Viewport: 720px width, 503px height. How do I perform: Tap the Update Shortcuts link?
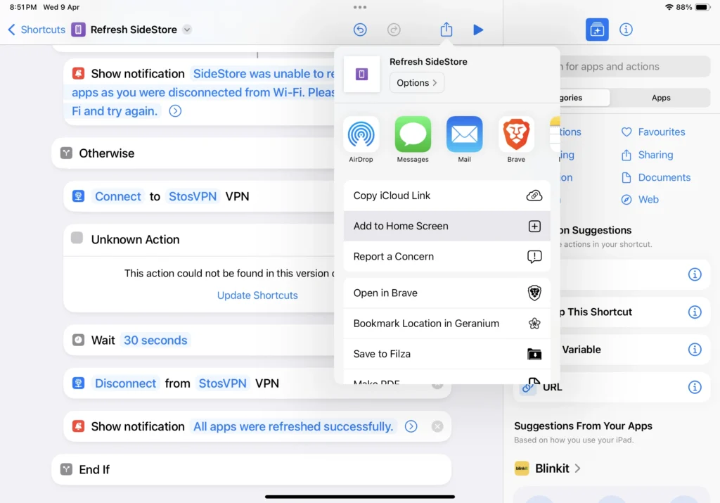257,295
